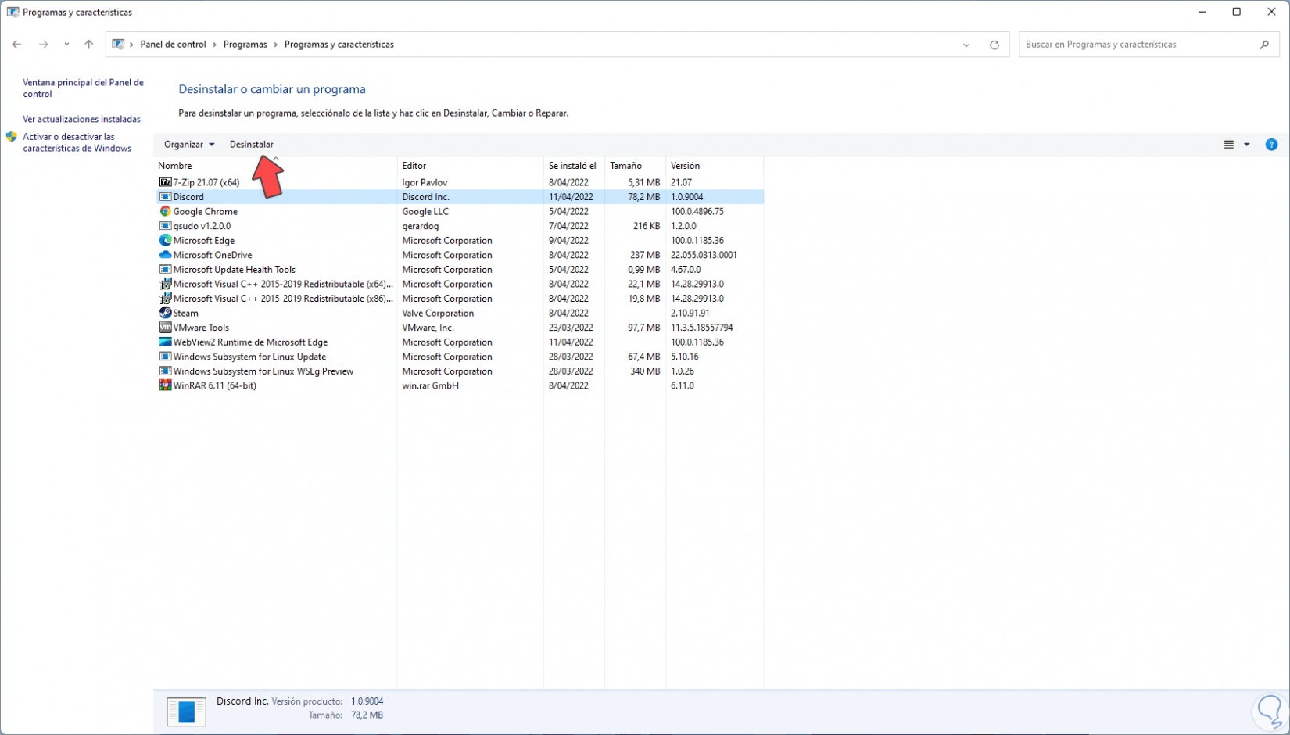Screen dimensions: 1290x735
Task: Select Microsoft Update Health Tools entry
Action: [235, 270]
